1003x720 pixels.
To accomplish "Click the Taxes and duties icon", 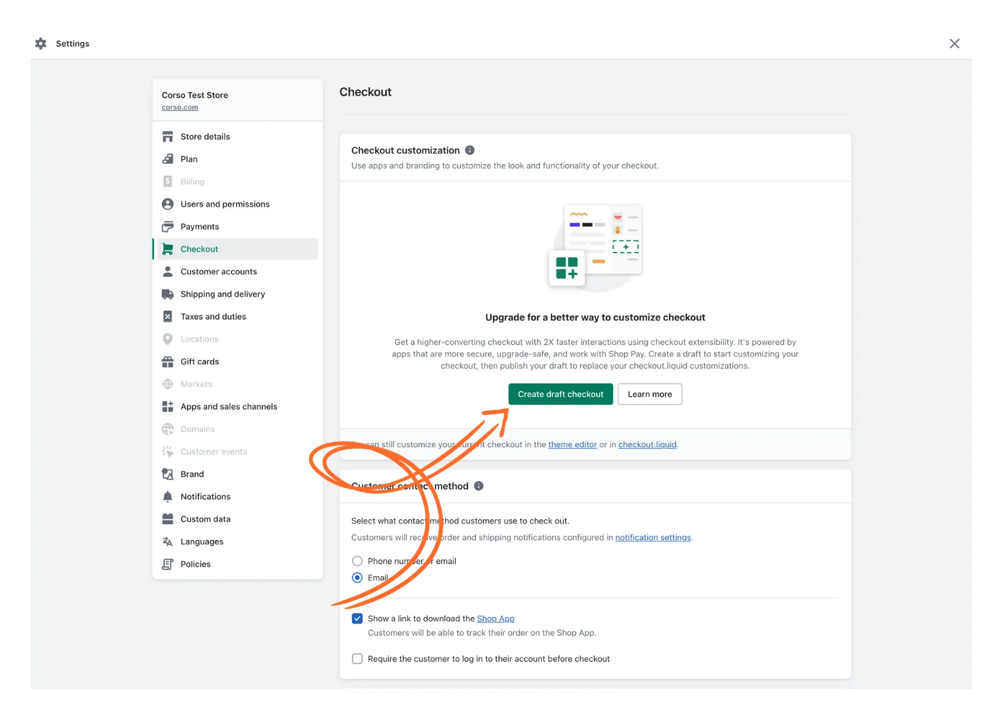I will click(x=167, y=316).
